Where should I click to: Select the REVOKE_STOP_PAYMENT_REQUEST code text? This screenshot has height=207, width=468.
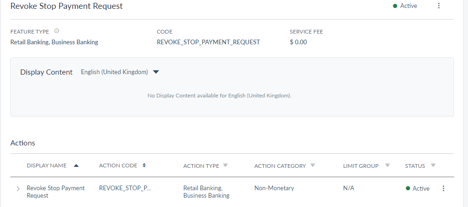[x=208, y=42]
